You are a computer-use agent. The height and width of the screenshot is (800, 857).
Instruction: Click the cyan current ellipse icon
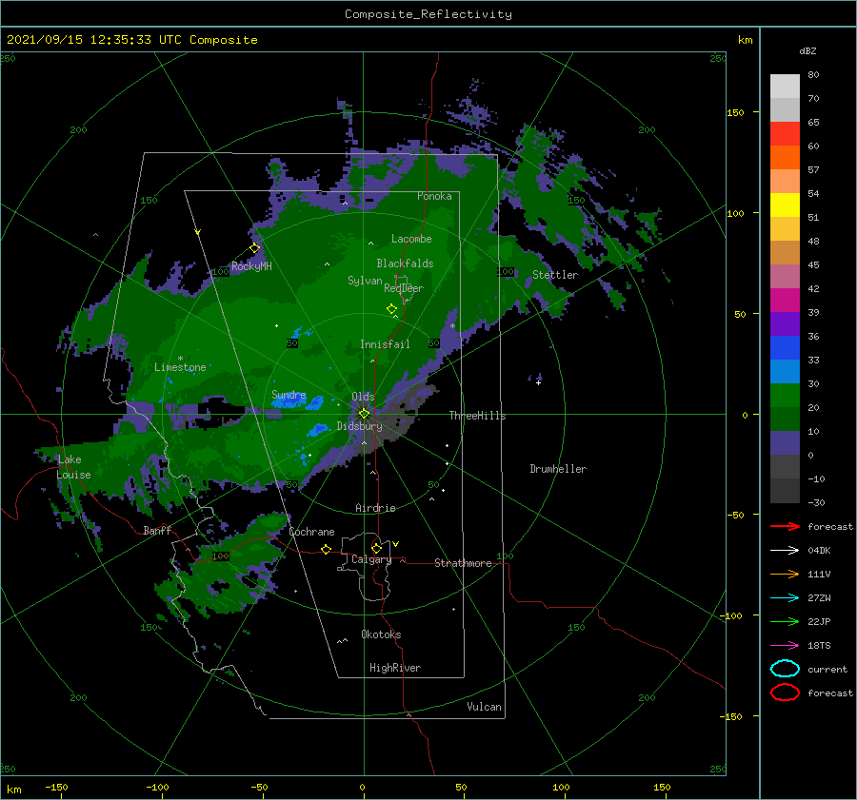pos(785,669)
